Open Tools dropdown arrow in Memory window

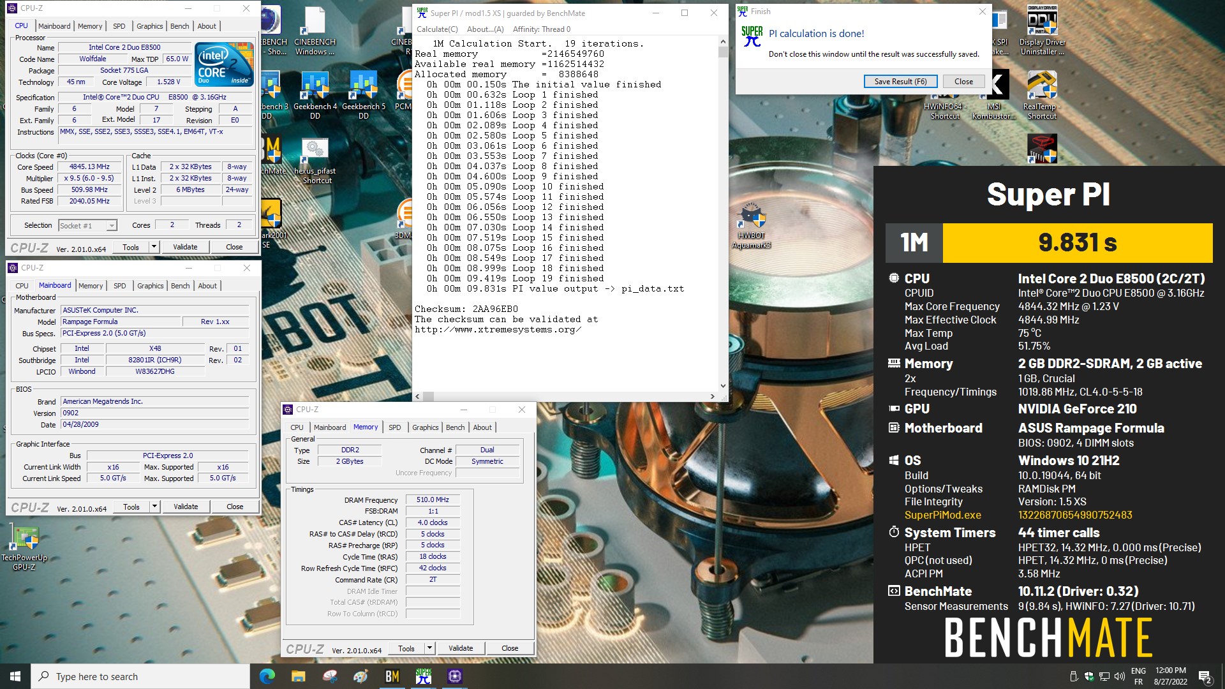click(x=429, y=648)
